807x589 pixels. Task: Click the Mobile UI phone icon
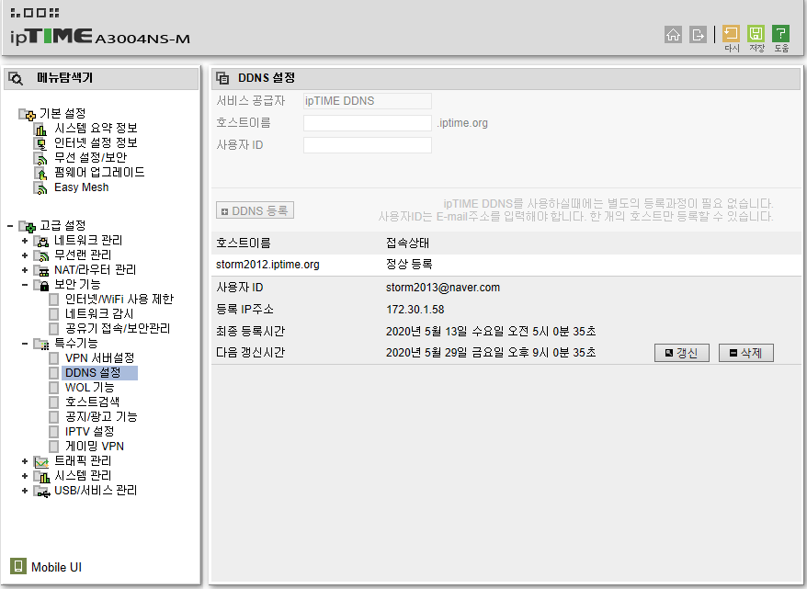click(18, 566)
